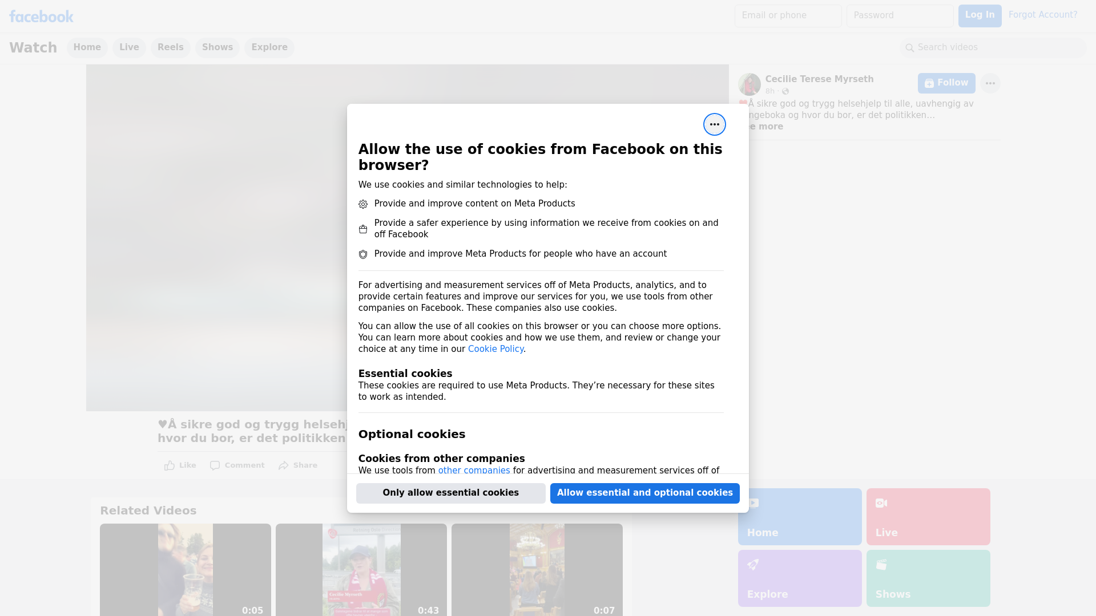Click the 8h post timestamp

pos(770,91)
